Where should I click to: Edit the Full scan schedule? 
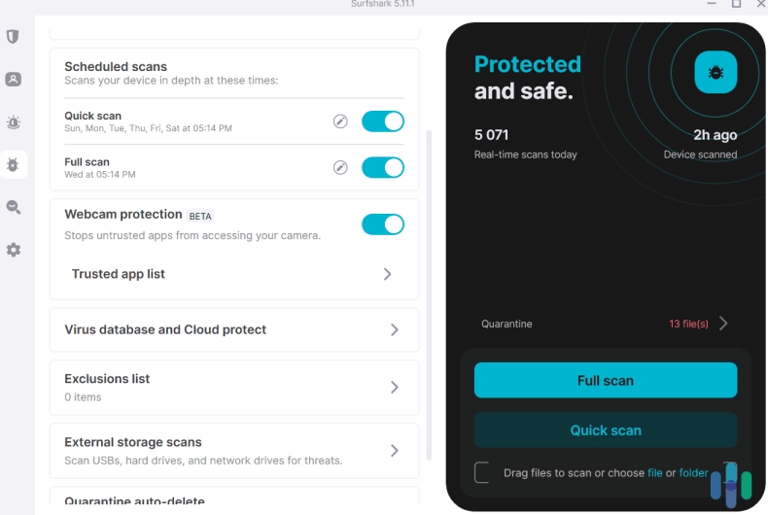pyautogui.click(x=340, y=167)
